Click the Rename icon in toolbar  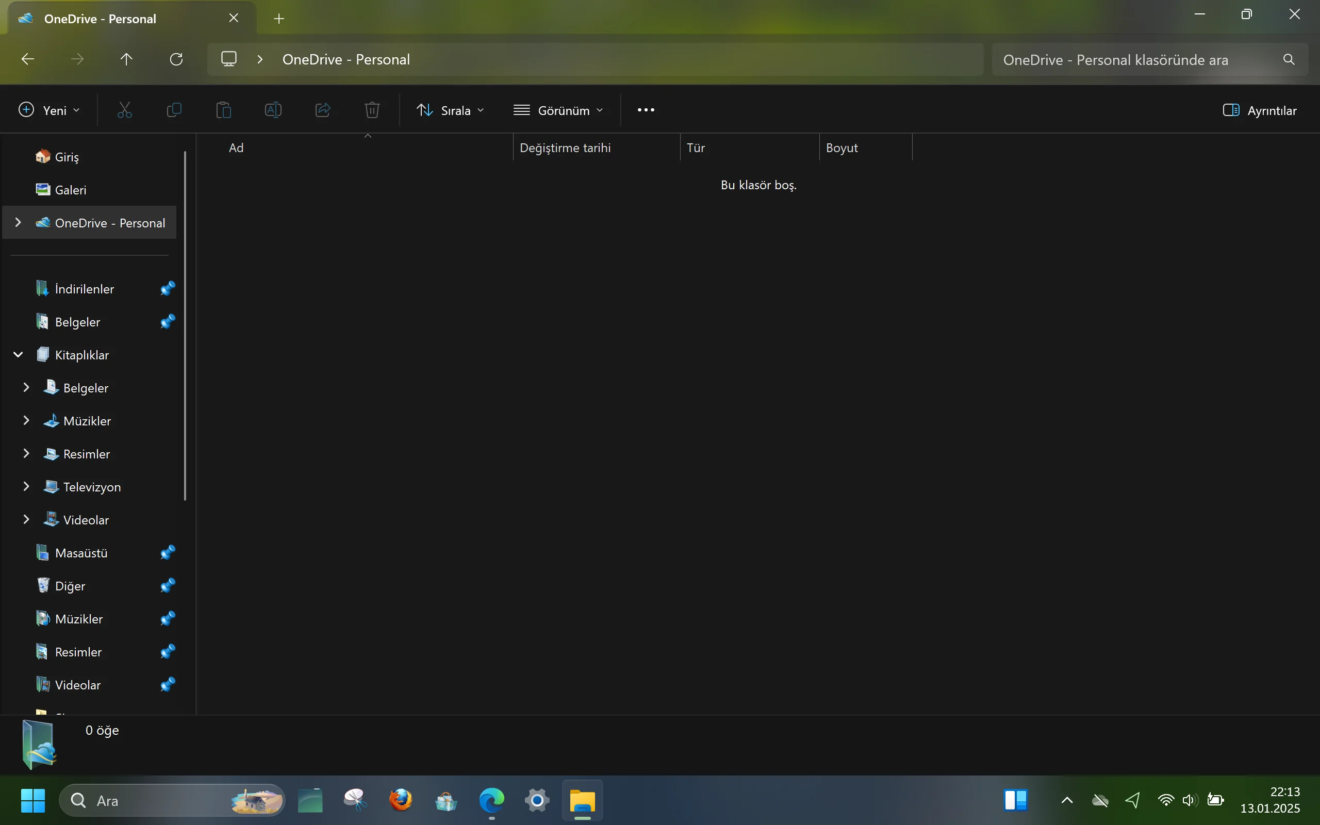click(273, 110)
